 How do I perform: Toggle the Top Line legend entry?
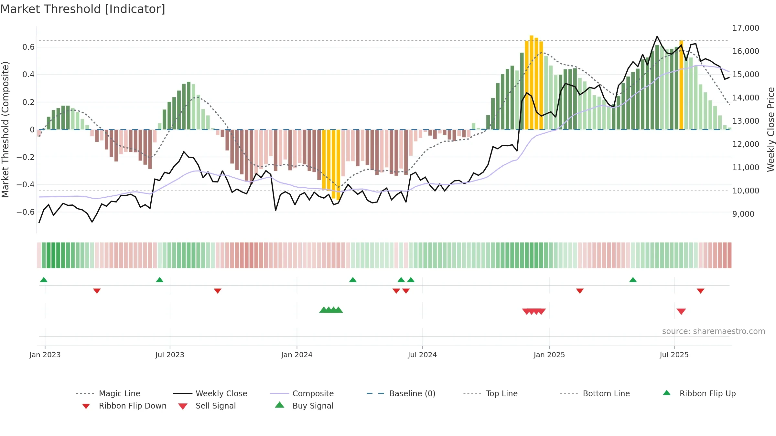coord(490,393)
